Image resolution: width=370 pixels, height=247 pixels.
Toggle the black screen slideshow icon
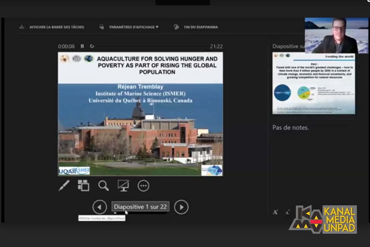(123, 185)
